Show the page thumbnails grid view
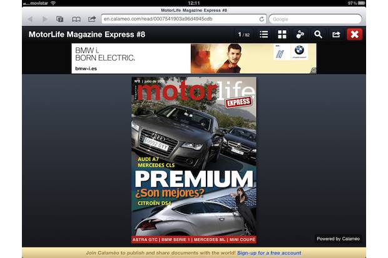This screenshot has width=388, height=258. (x=282, y=34)
